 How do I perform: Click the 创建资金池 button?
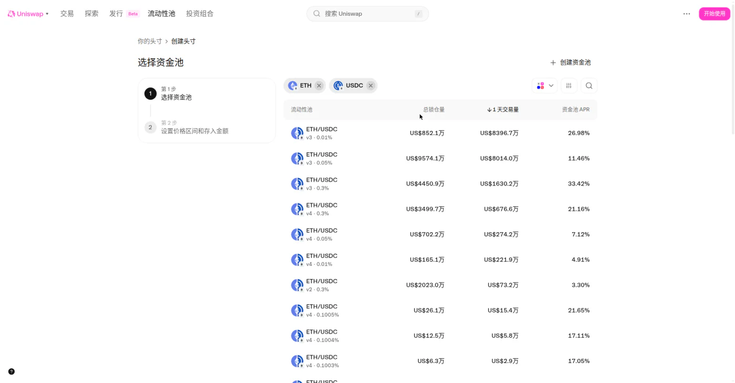click(570, 63)
